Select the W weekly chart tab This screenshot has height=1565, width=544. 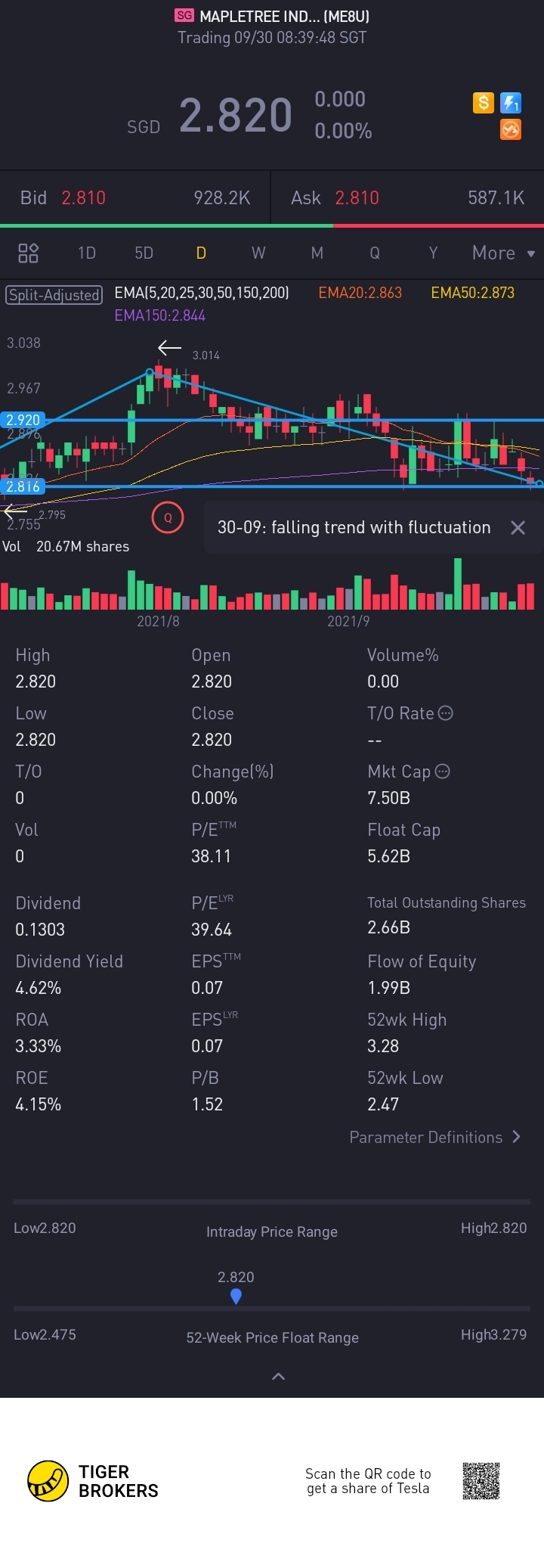point(258,253)
